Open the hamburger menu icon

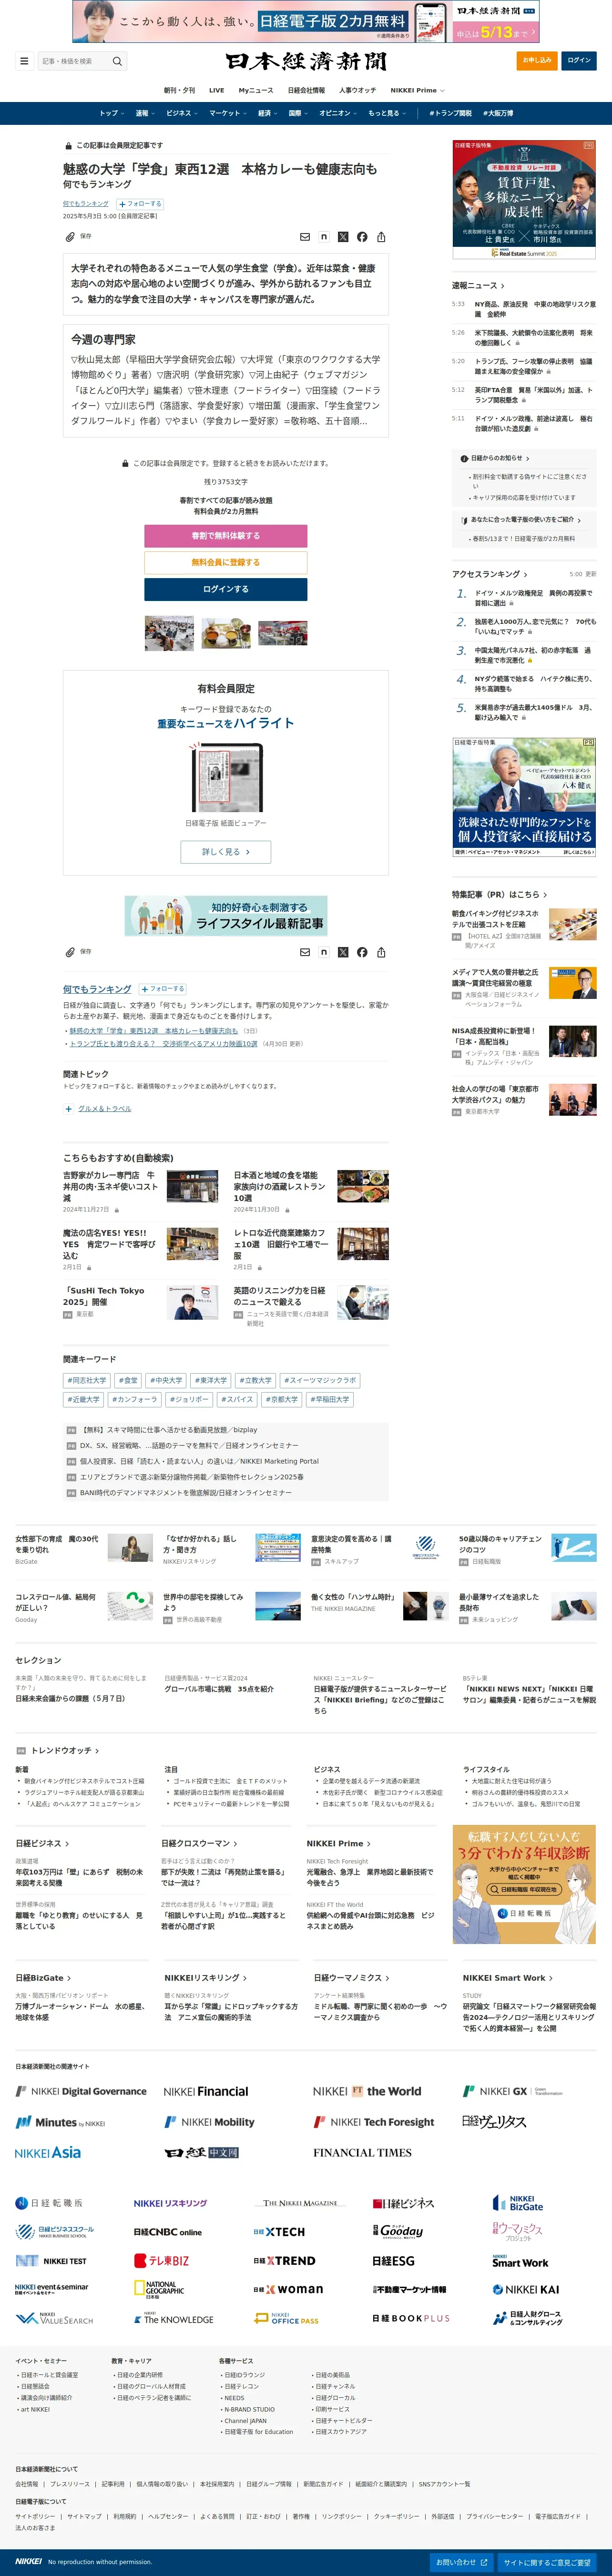(24, 61)
